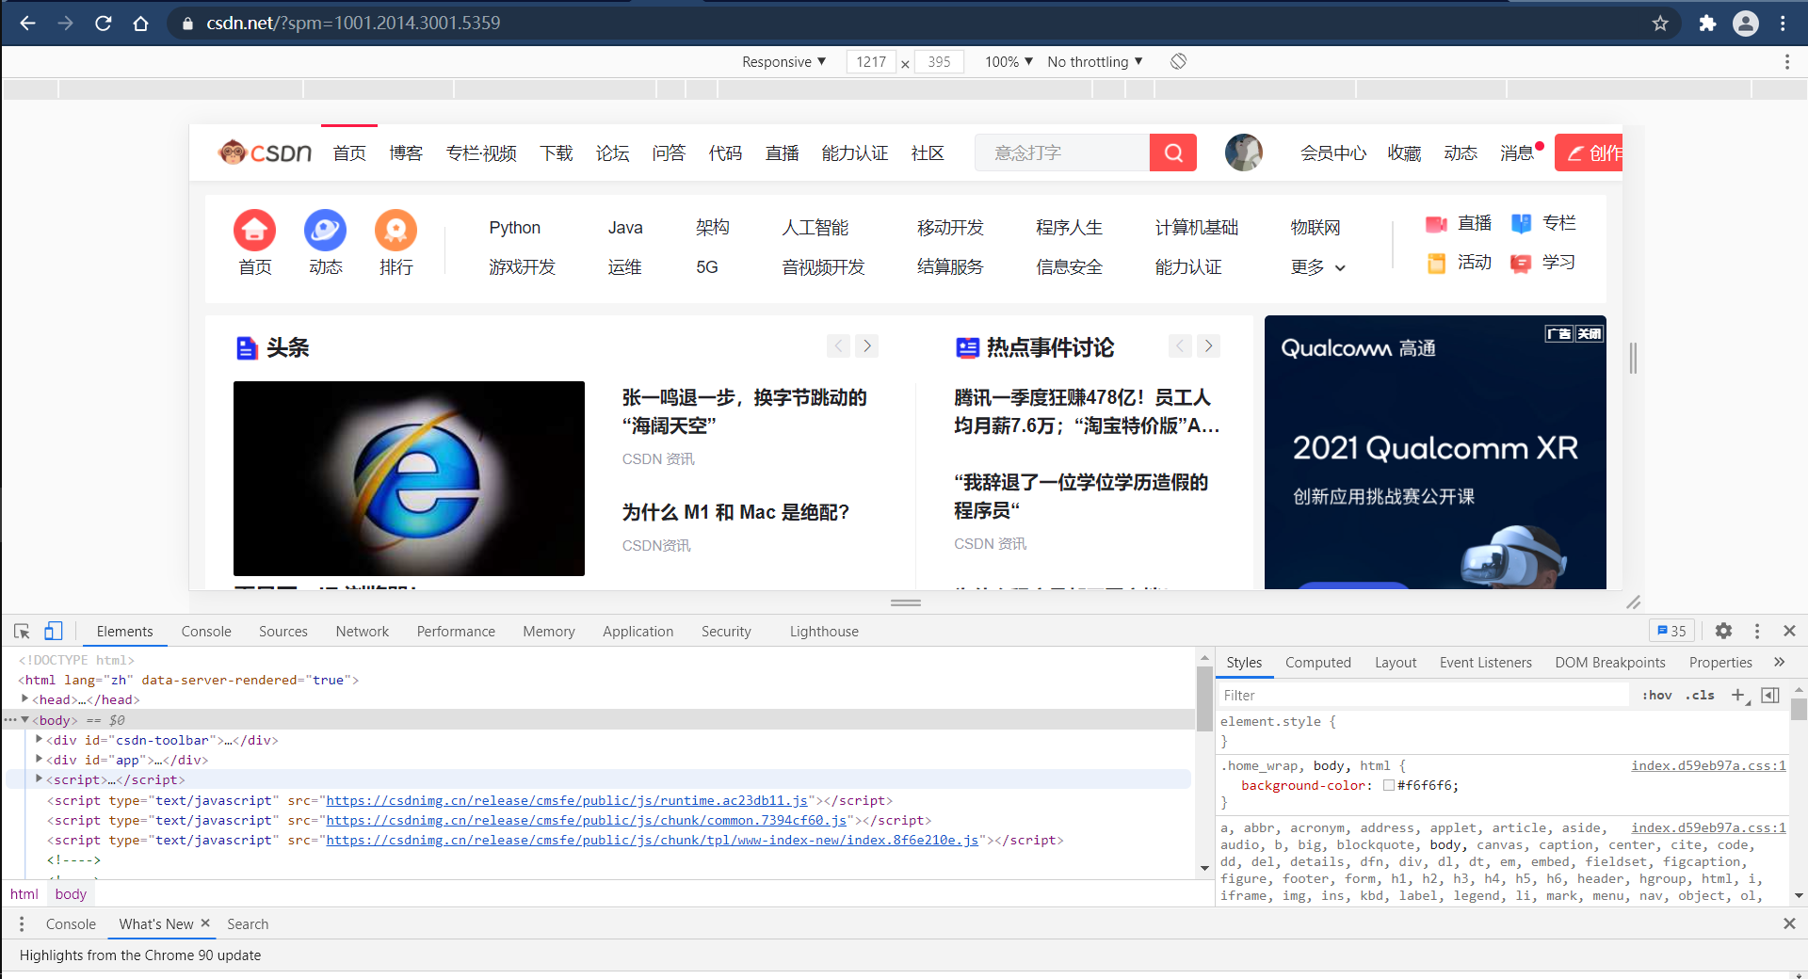The width and height of the screenshot is (1808, 979).
Task: Click the CSDN logo
Action: tap(265, 152)
